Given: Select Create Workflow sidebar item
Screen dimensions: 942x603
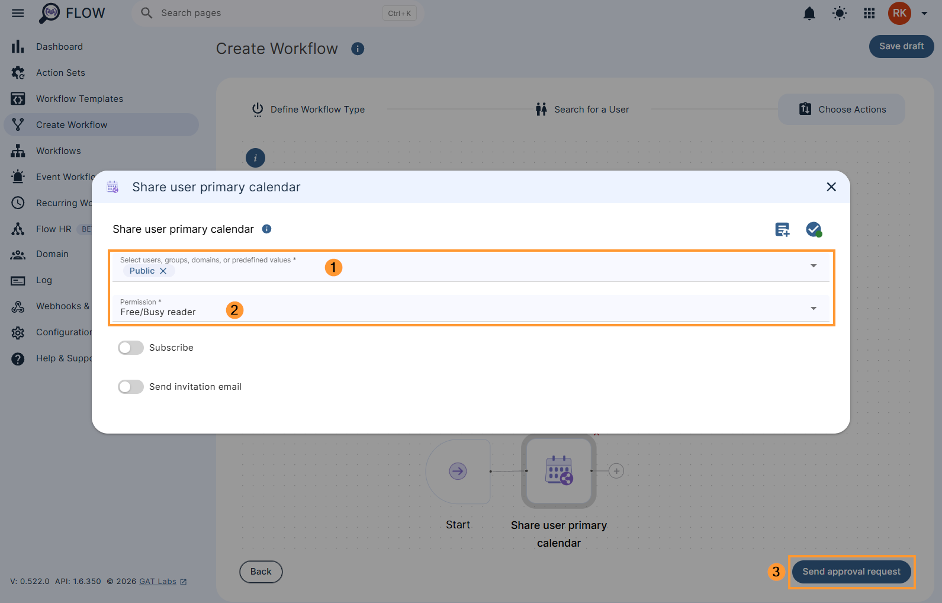Looking at the screenshot, I should coord(101,125).
